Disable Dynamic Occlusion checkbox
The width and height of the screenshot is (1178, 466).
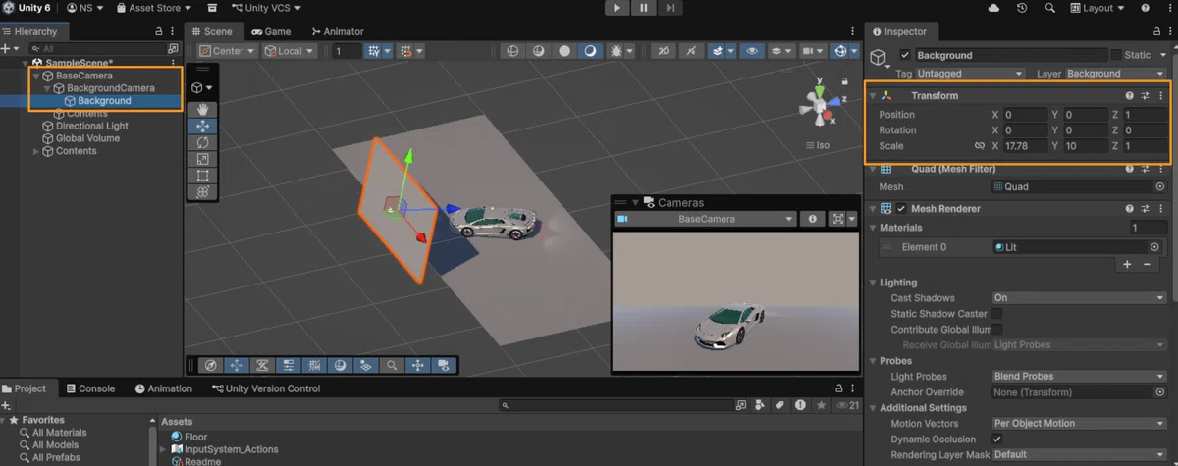(997, 440)
